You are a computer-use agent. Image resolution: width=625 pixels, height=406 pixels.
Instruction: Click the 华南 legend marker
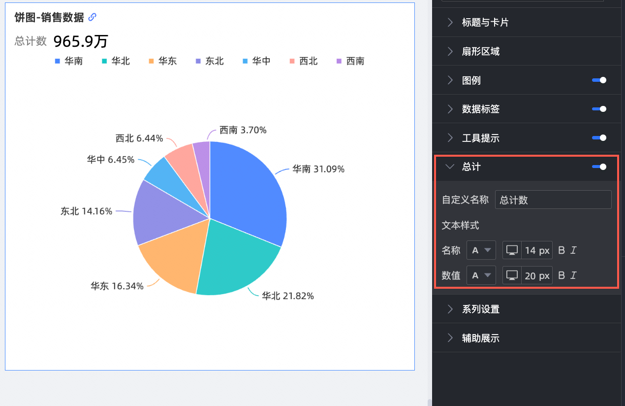pos(58,62)
